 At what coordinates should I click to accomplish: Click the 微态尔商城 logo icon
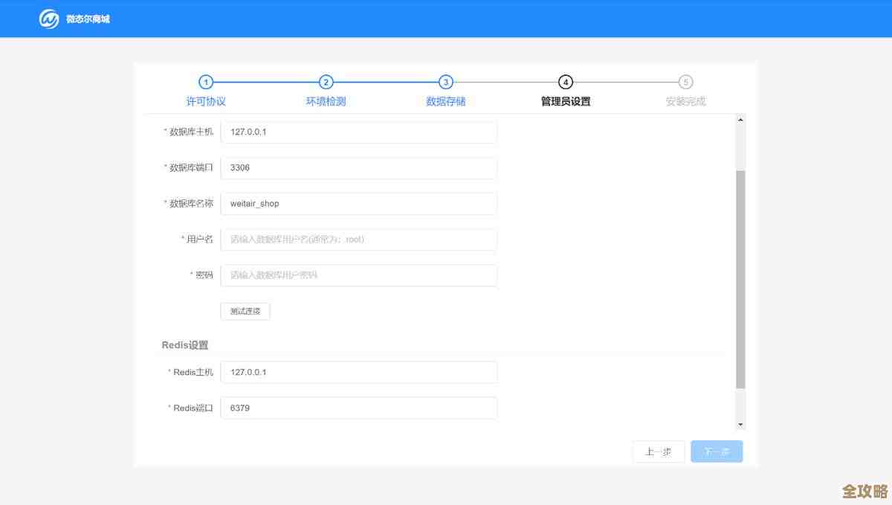[x=48, y=19]
